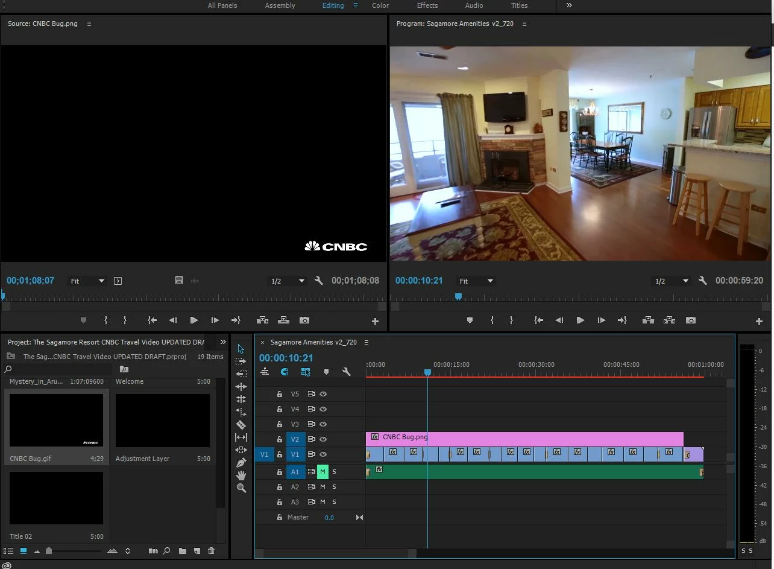This screenshot has width=774, height=569.
Task: Select the Selection (arrow) tool
Action: [x=241, y=349]
